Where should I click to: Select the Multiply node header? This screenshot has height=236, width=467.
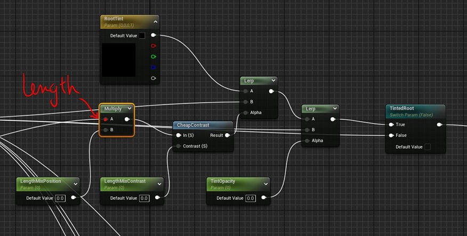click(117, 109)
